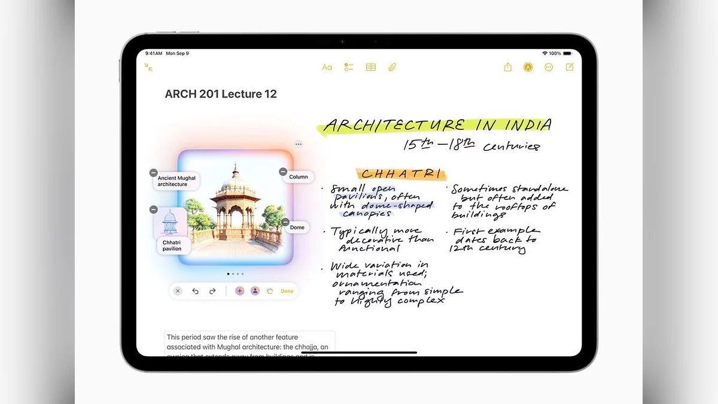Add a table using the table icon
This screenshot has width=718, height=404.
coord(371,68)
